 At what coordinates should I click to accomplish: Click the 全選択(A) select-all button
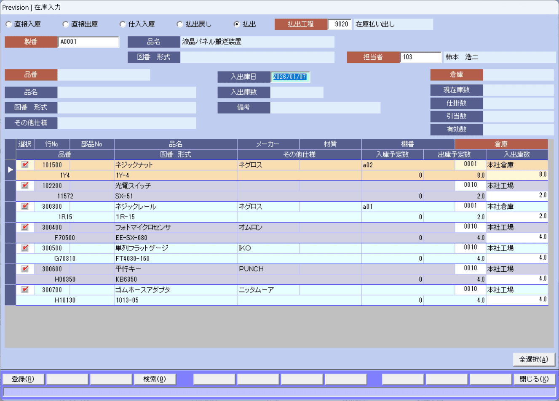533,359
